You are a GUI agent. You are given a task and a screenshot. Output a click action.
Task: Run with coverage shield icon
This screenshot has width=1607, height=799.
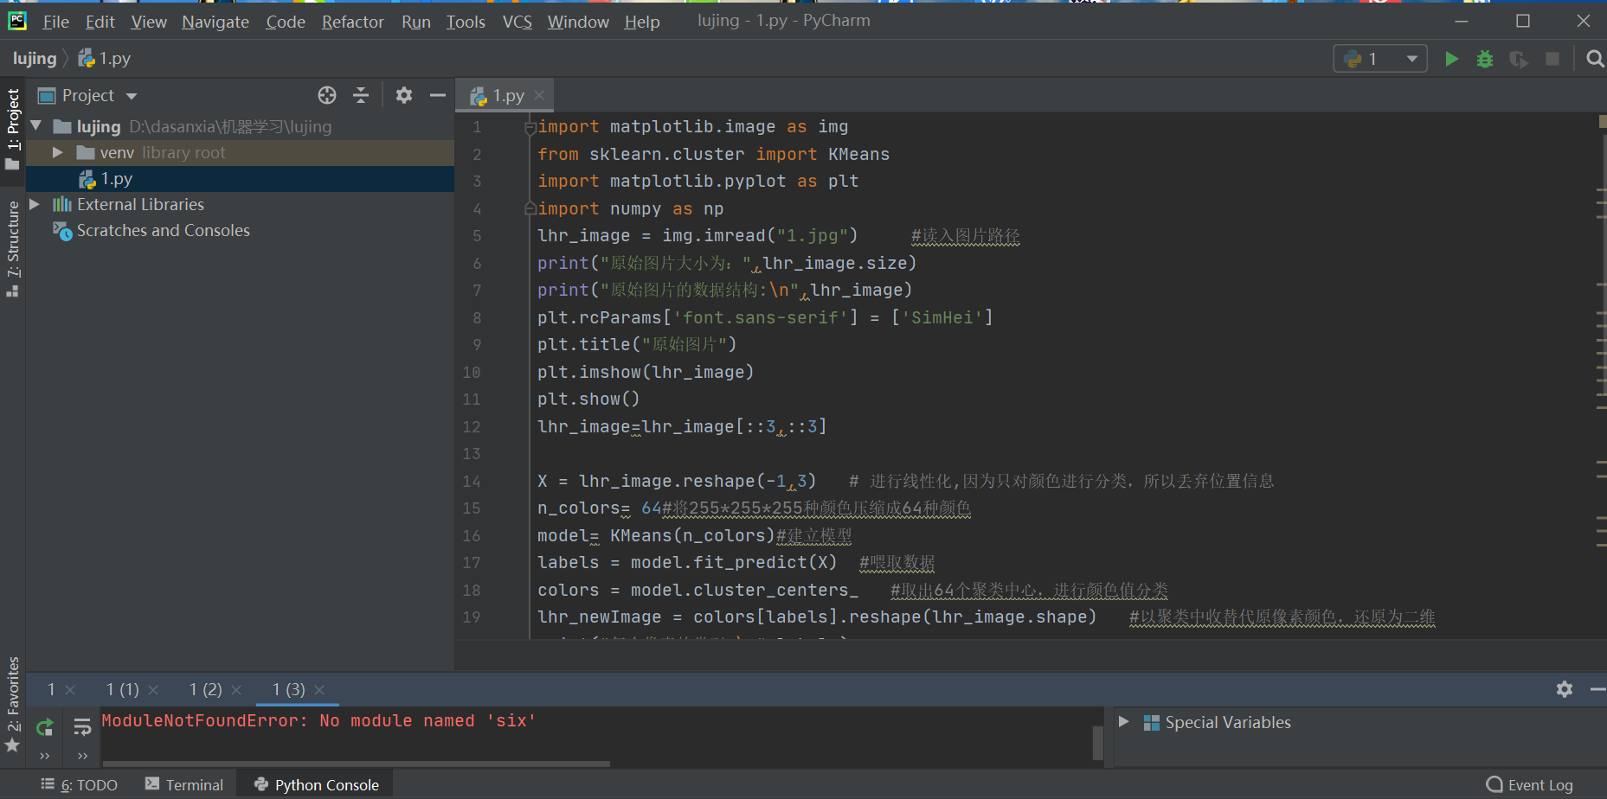tap(1518, 59)
